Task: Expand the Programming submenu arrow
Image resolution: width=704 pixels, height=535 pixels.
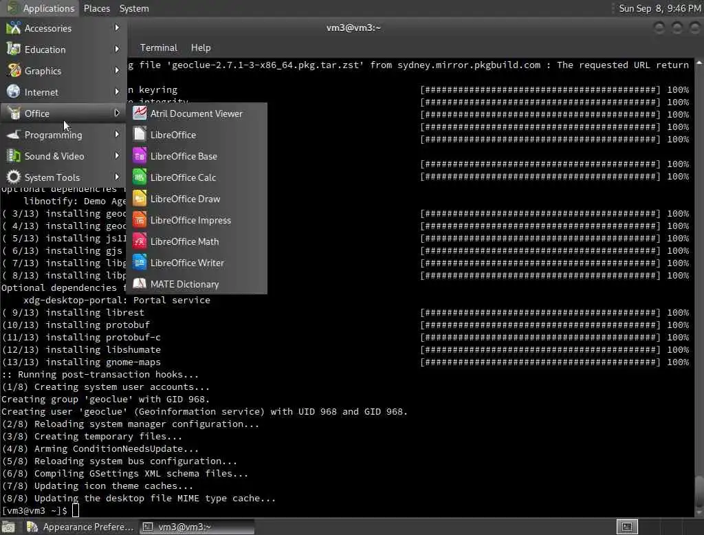Action: (117, 134)
